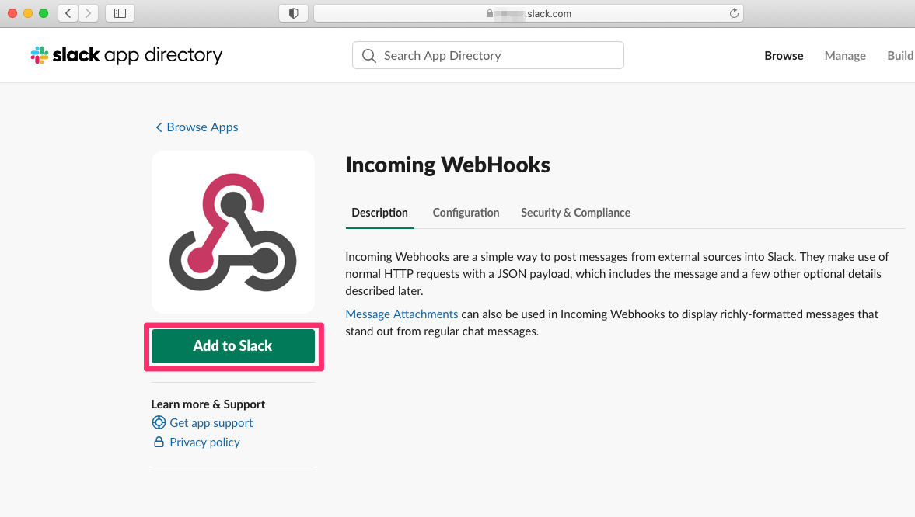The width and height of the screenshot is (915, 517).
Task: Click the slack app directory title text
Action: pyautogui.click(x=137, y=55)
